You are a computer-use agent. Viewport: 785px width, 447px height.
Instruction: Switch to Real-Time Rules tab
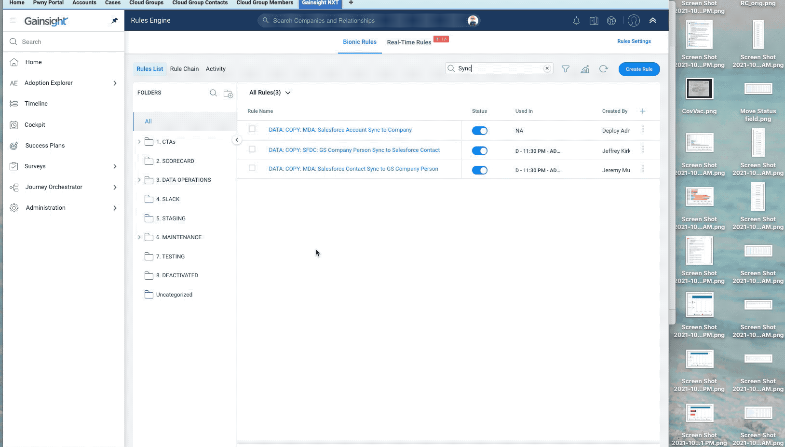pos(409,42)
